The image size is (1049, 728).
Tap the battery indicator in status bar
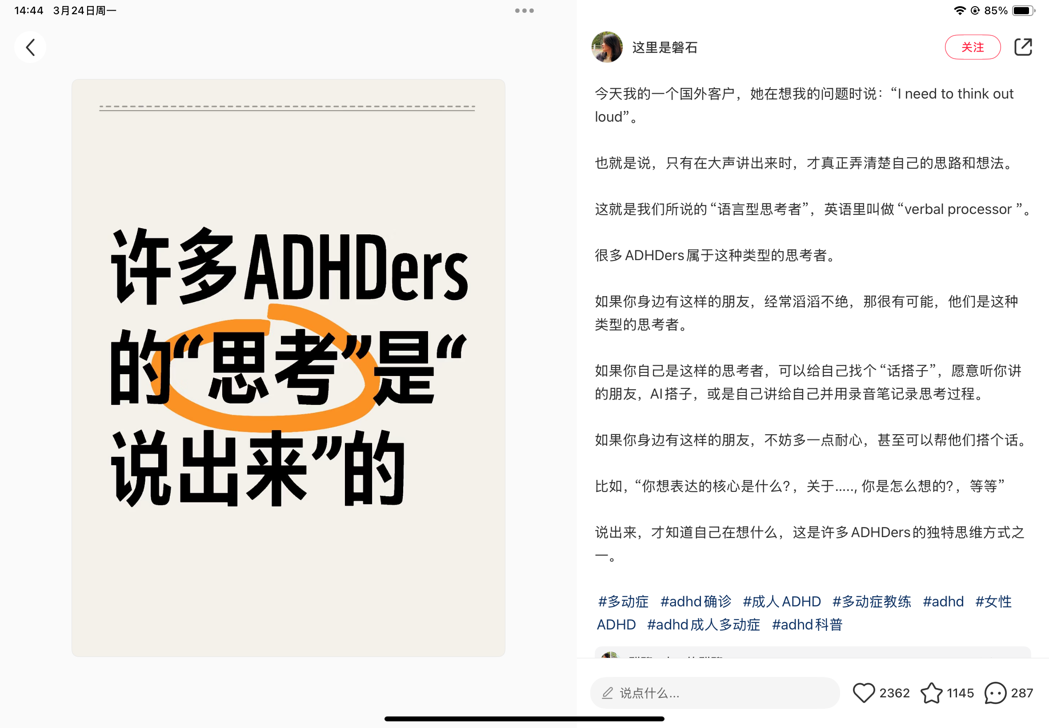point(1023,11)
